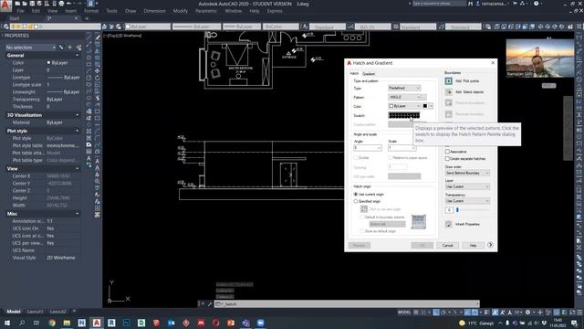This screenshot has height=329, width=584.
Task: Click the Customization menu icon in the status bar
Action: click(x=579, y=313)
